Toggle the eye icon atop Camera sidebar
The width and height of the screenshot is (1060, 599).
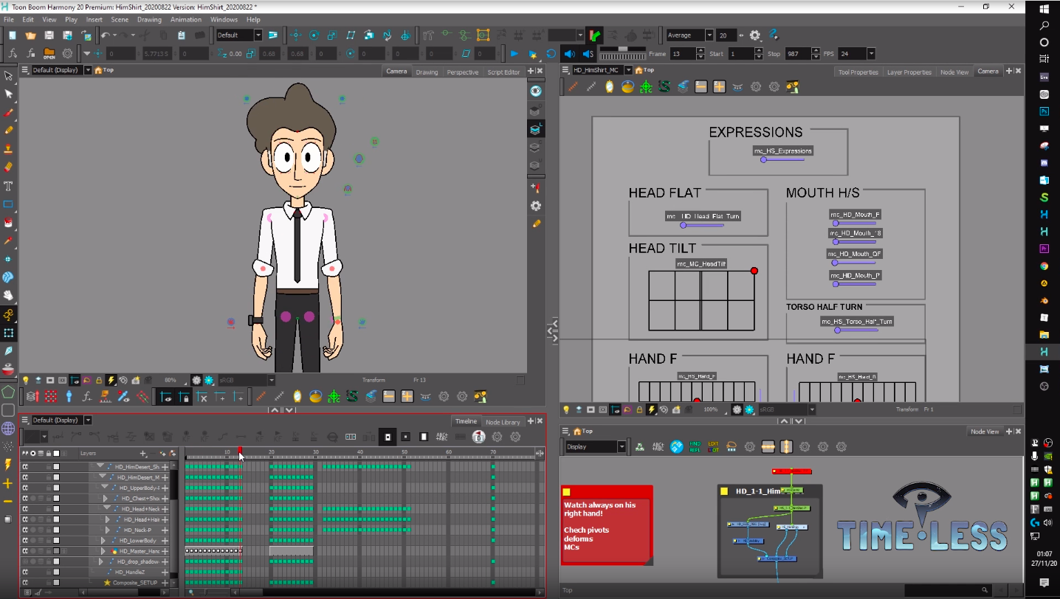point(536,91)
